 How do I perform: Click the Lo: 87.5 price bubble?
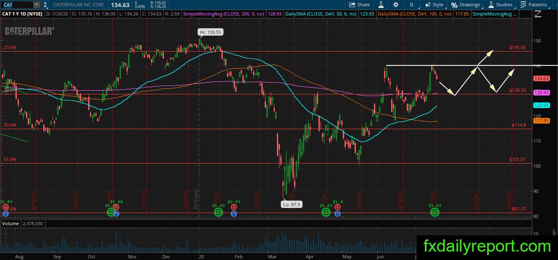[292, 205]
